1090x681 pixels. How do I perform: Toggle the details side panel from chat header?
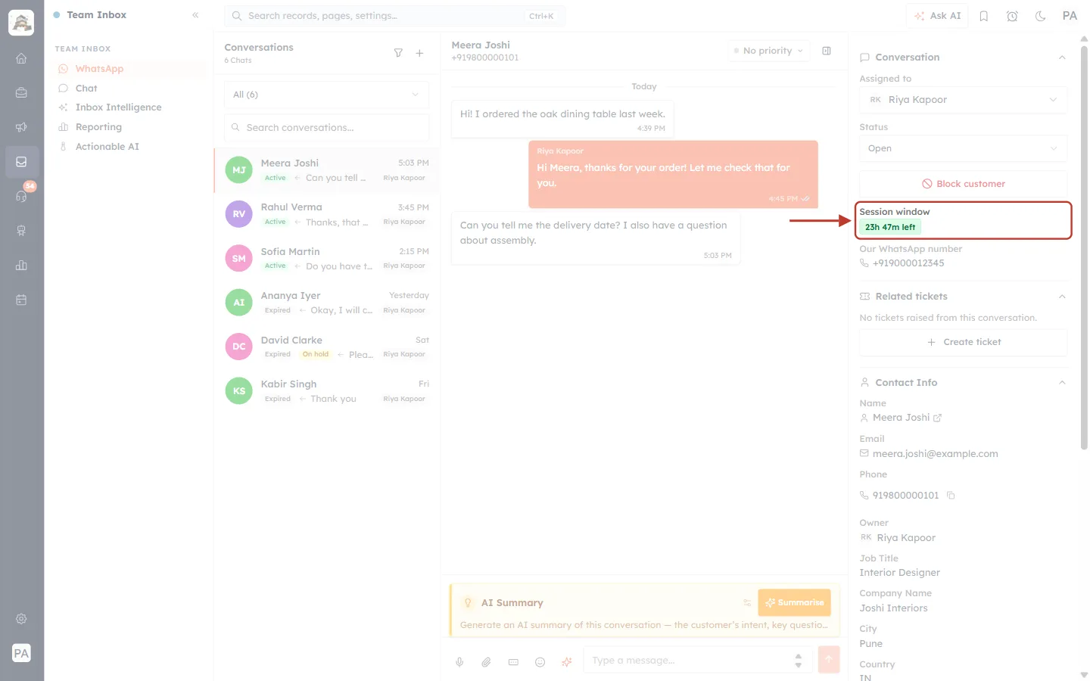(x=827, y=51)
